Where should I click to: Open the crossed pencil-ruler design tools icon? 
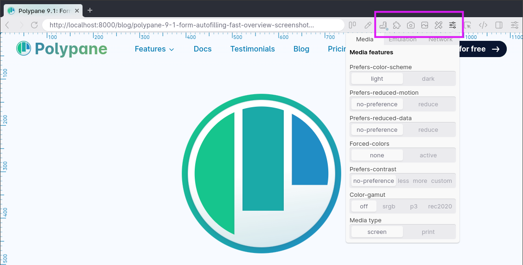[x=438, y=25]
